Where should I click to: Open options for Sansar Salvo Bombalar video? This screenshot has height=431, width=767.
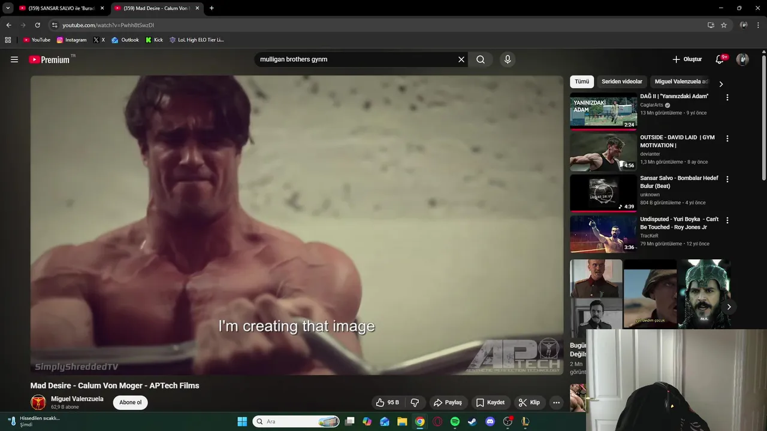tap(727, 179)
